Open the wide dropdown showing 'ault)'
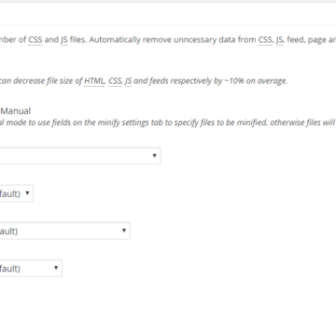Viewport: 336px width, 336px height. [x=64, y=231]
